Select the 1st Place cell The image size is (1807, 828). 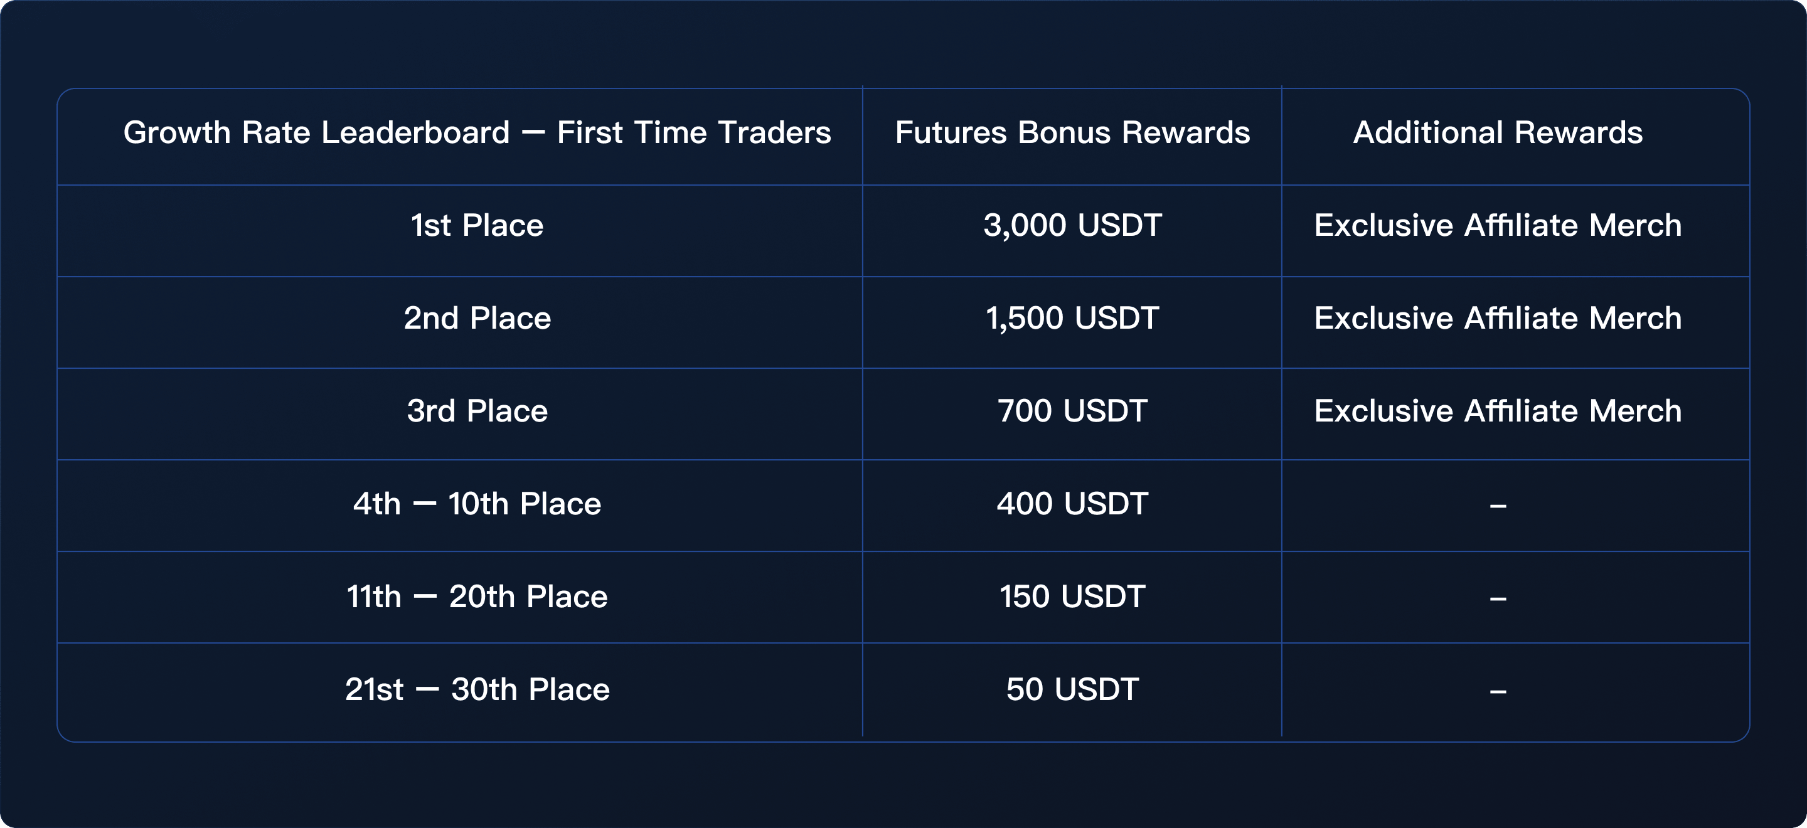477,226
